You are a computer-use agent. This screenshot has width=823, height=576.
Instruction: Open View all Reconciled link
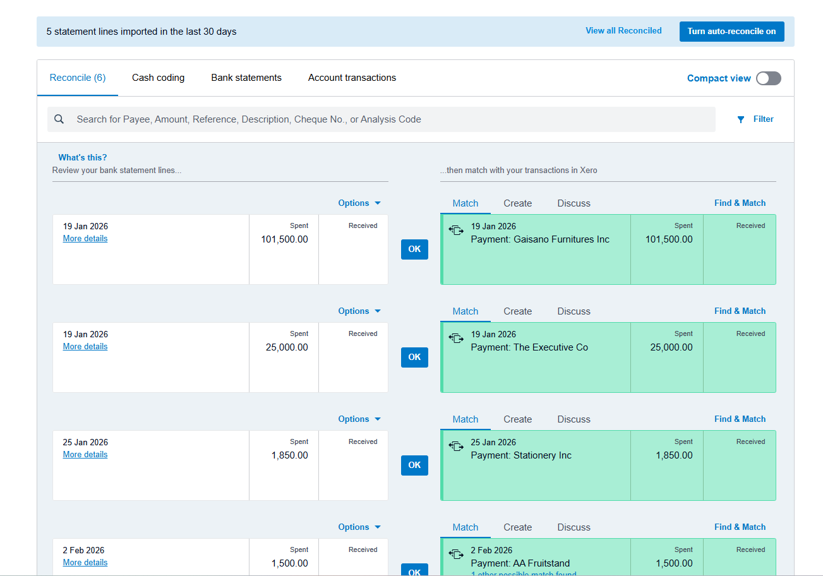coord(624,31)
